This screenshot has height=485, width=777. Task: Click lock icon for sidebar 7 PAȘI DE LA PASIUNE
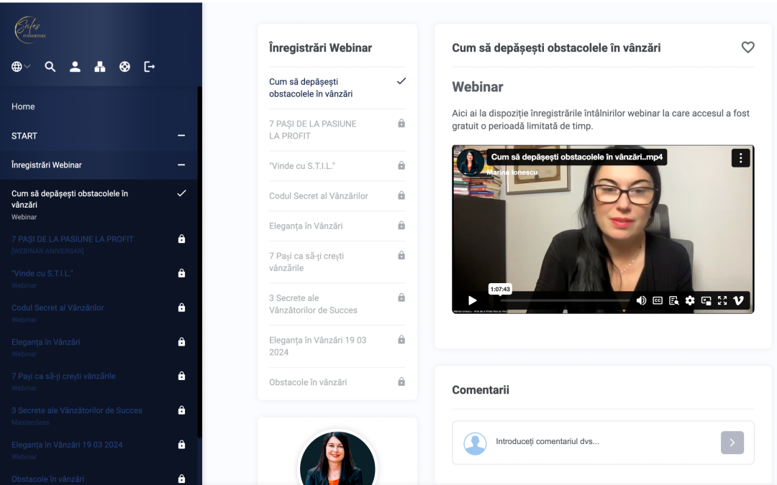[x=181, y=239]
